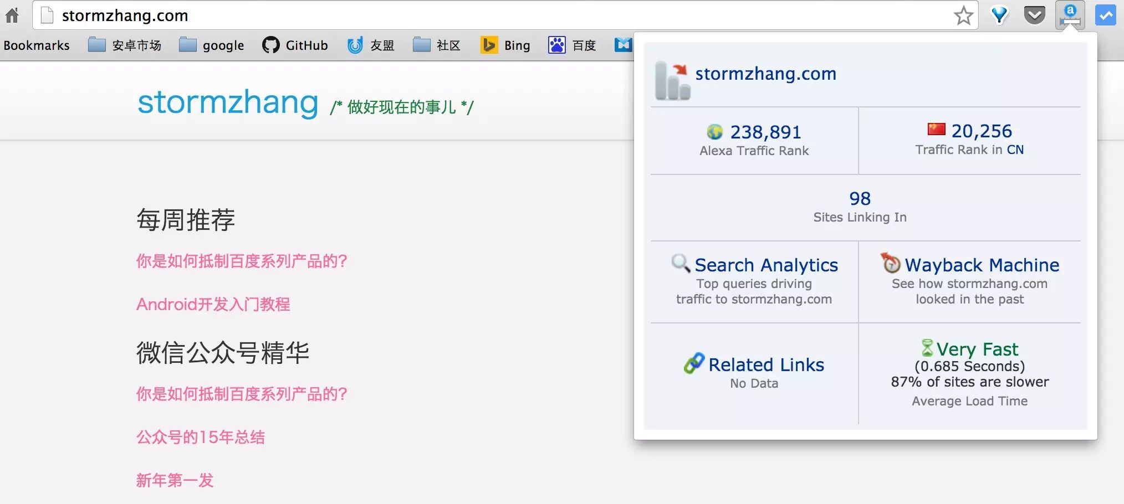Open the 友盟 bookmark
The height and width of the screenshot is (504, 1124).
click(371, 45)
